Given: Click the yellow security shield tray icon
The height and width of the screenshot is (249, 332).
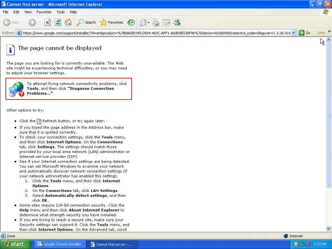Looking at the screenshot, I should click(x=296, y=244).
